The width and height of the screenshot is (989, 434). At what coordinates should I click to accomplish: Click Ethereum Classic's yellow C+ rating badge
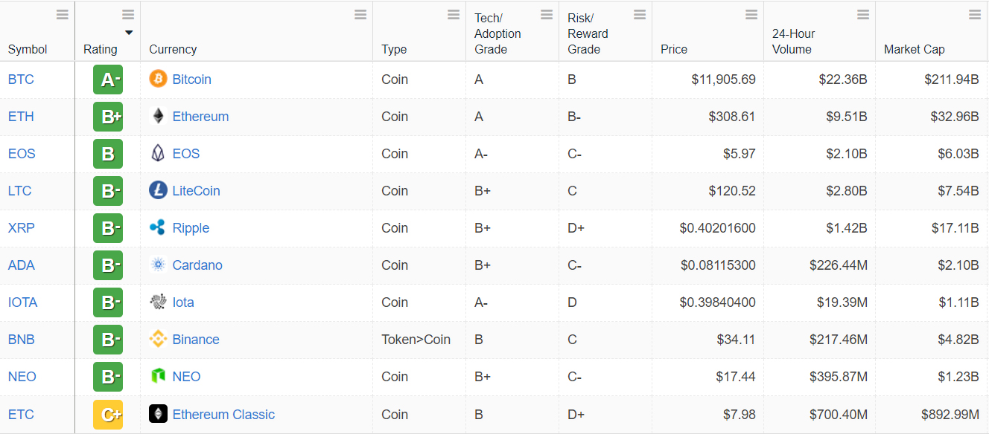(x=108, y=415)
